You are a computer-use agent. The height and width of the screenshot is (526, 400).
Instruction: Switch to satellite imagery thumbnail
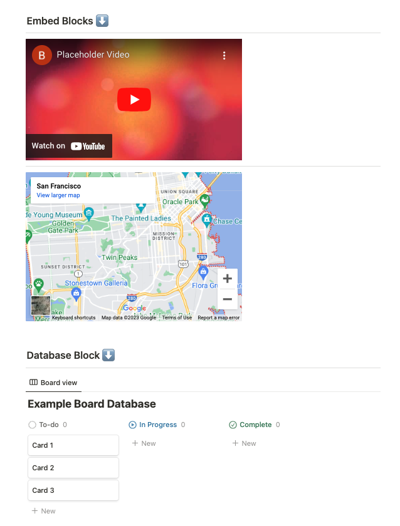[41, 306]
